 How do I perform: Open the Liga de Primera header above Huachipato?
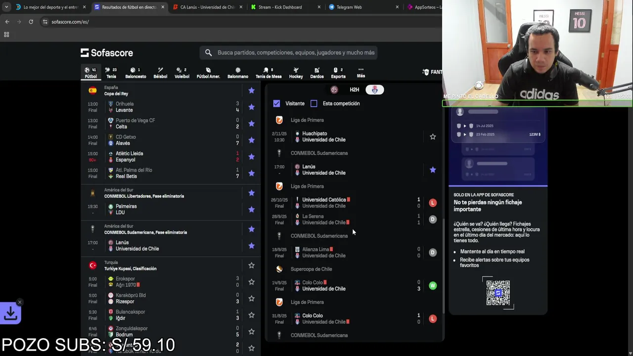pyautogui.click(x=307, y=120)
